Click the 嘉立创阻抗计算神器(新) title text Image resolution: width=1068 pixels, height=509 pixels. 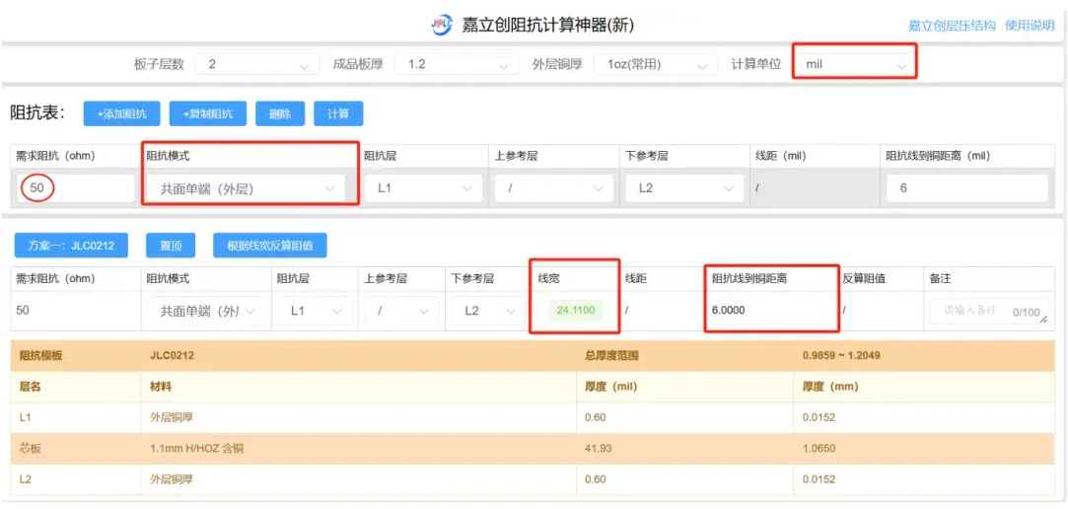click(x=548, y=26)
